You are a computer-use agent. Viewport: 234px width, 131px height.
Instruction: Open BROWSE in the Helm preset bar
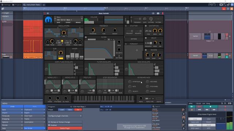78,23
